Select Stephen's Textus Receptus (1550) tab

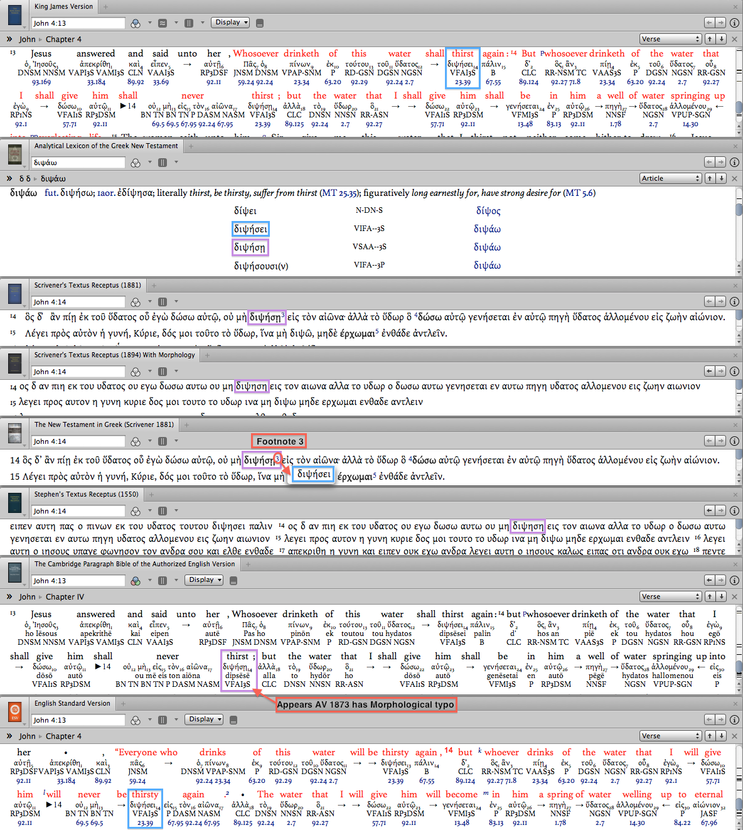pos(86,494)
